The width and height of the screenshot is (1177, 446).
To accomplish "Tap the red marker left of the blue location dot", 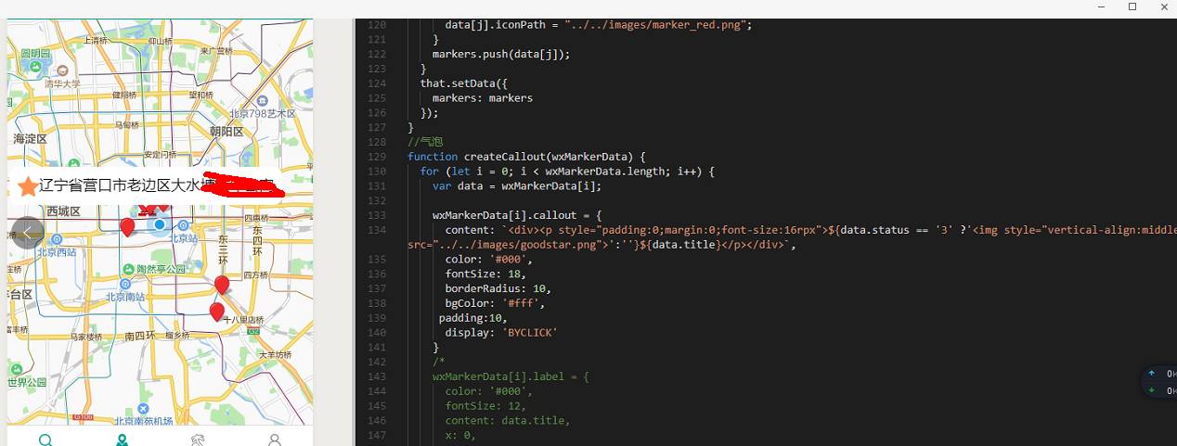I will (128, 227).
